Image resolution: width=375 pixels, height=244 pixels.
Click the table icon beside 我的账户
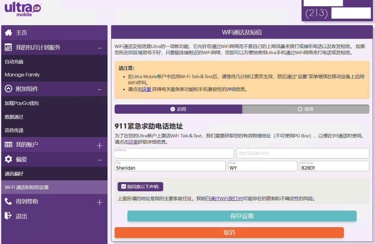pyautogui.click(x=9, y=145)
